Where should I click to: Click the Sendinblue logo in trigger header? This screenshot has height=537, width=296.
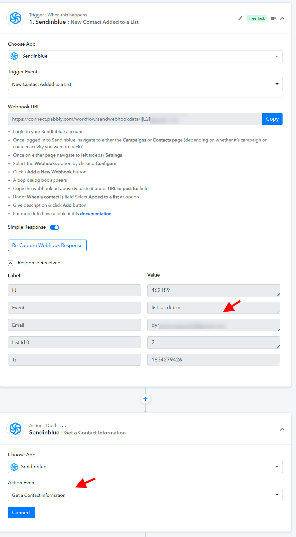15,18
